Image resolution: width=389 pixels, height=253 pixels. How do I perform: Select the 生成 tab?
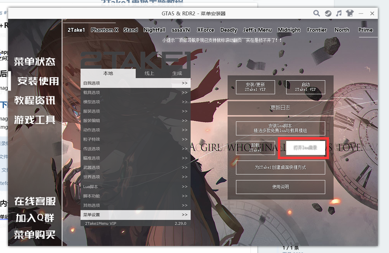click(x=177, y=73)
